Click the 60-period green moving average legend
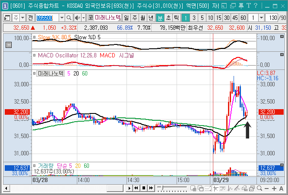The height and width of the screenshot is (195, 288). tap(85, 74)
